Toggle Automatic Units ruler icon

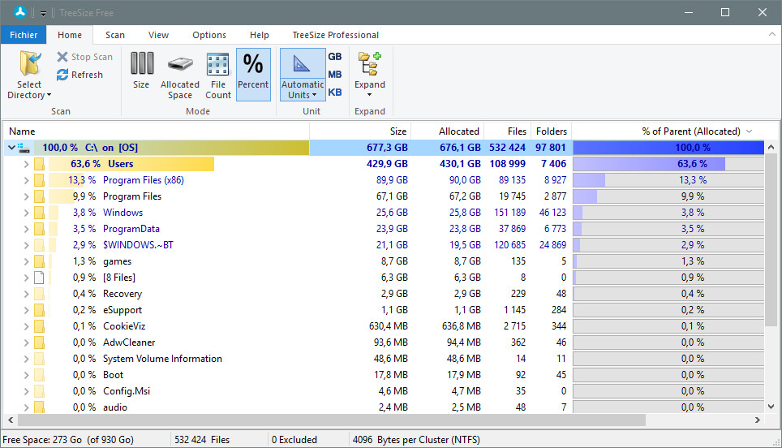pyautogui.click(x=301, y=64)
